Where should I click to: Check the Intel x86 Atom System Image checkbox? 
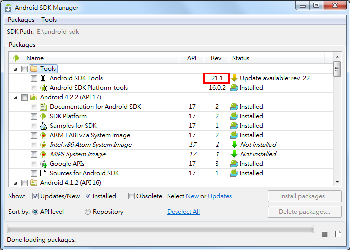pos(34,145)
